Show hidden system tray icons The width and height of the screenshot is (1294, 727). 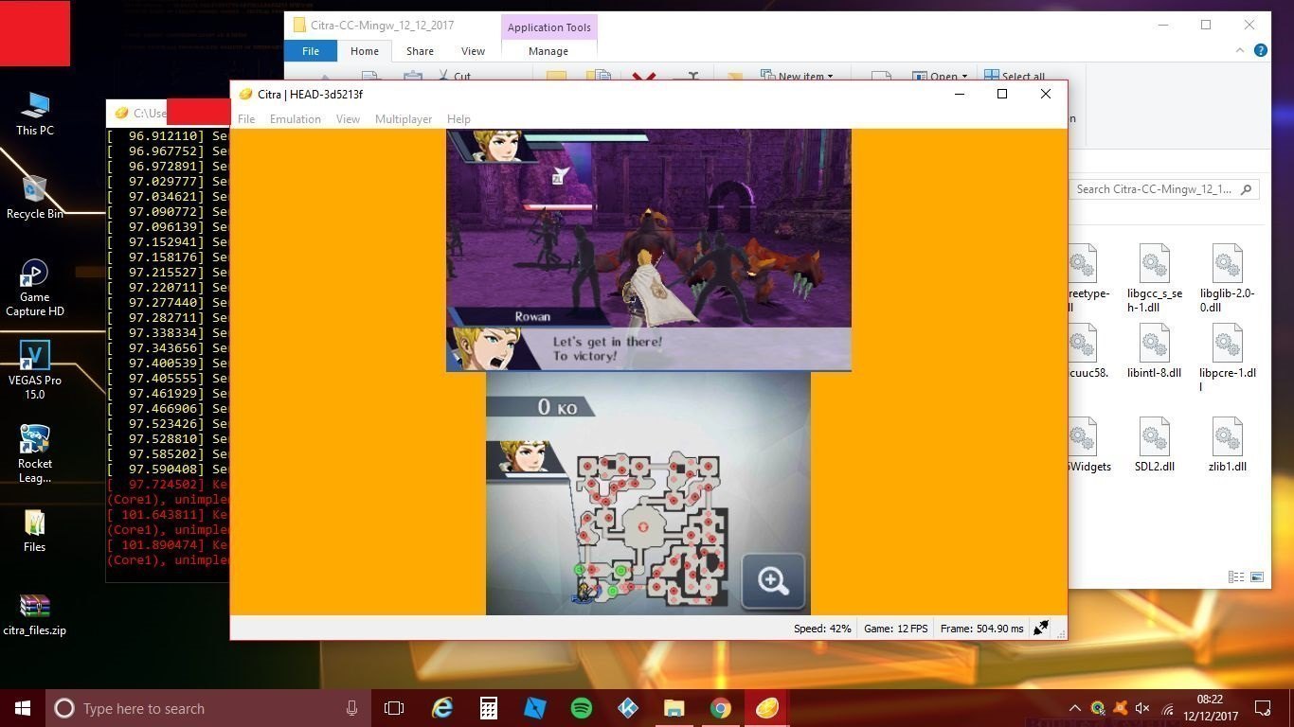click(1075, 708)
